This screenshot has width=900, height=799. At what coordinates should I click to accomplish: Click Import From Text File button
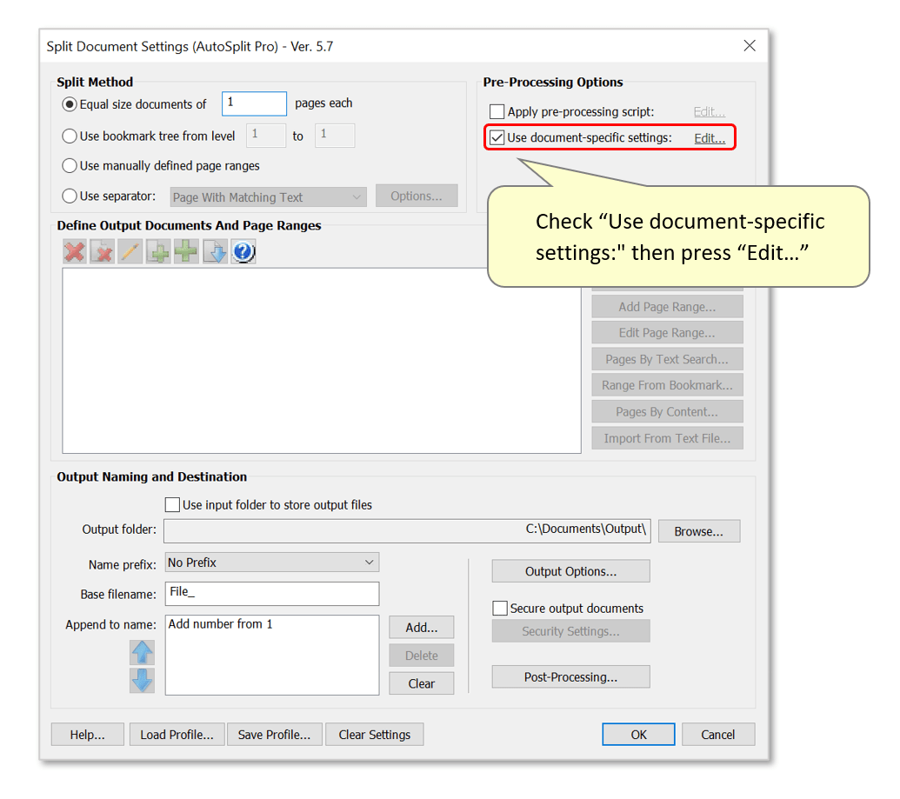coord(668,438)
